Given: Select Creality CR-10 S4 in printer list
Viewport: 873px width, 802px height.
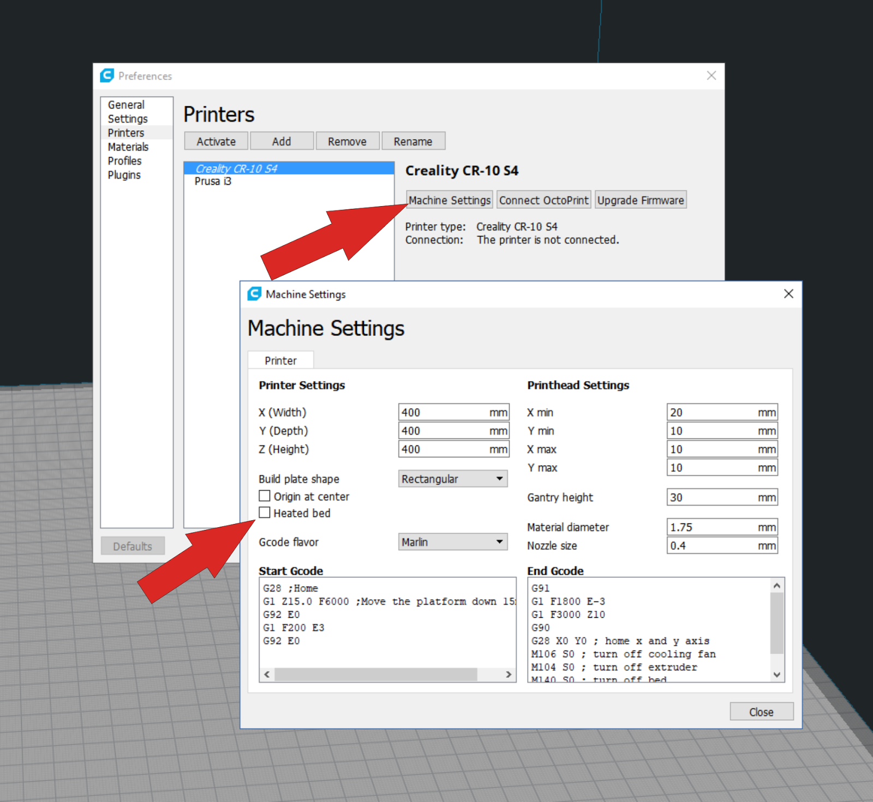Looking at the screenshot, I should point(289,168).
